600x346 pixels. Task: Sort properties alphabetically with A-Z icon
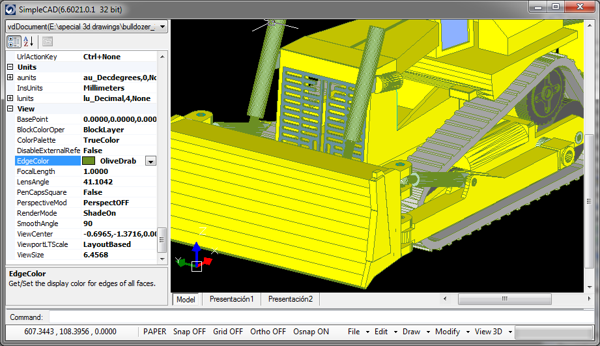click(x=29, y=42)
